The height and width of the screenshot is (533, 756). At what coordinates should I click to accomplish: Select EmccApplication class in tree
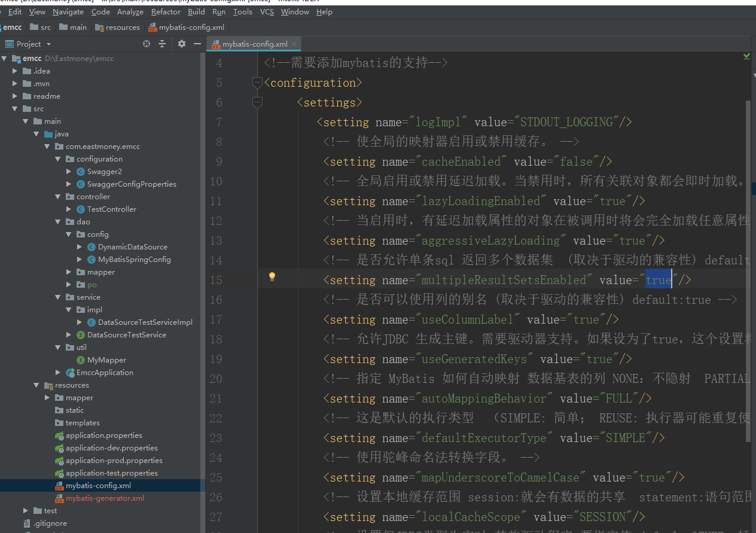105,373
